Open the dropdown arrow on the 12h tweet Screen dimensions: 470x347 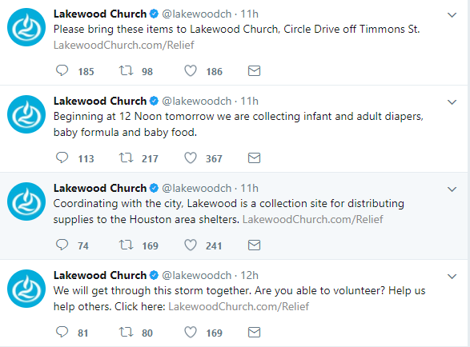coord(452,277)
